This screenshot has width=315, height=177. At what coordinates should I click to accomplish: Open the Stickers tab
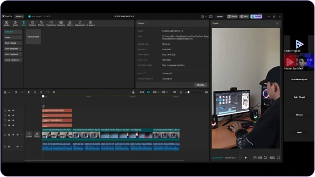[32, 23]
